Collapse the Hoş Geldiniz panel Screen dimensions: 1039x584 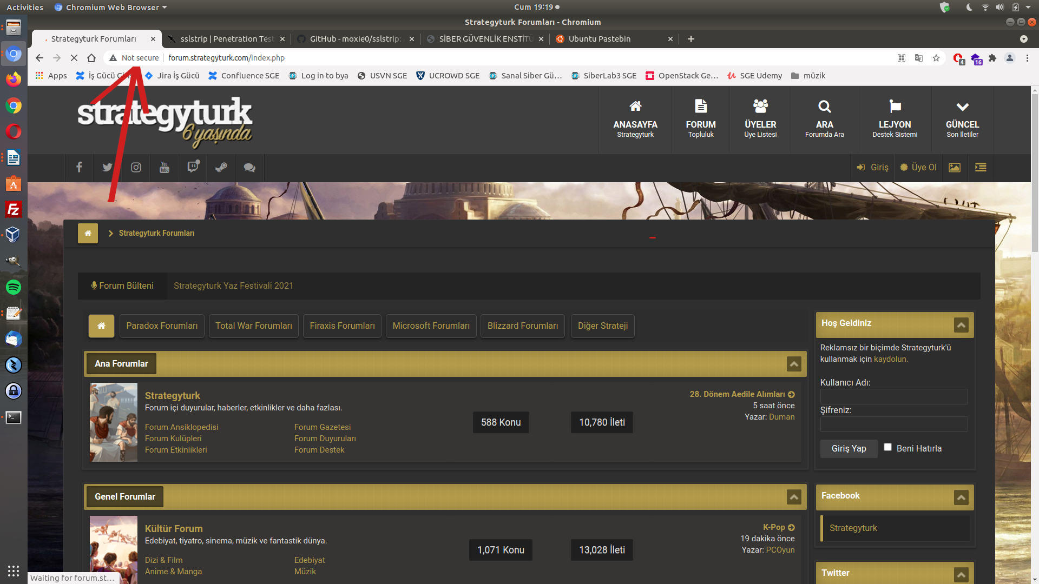(961, 325)
